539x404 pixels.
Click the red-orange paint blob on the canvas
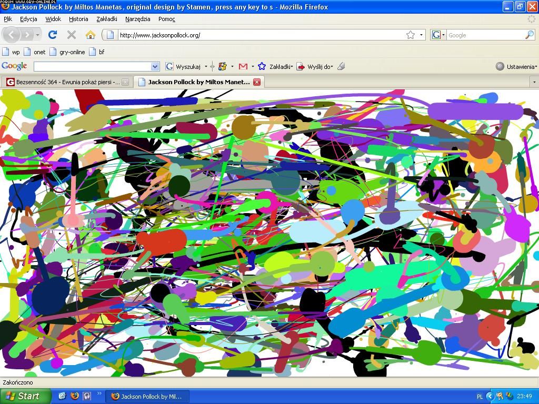coord(162,241)
